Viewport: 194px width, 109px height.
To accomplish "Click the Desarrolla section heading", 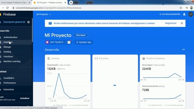I will pyautogui.click(x=52, y=50).
